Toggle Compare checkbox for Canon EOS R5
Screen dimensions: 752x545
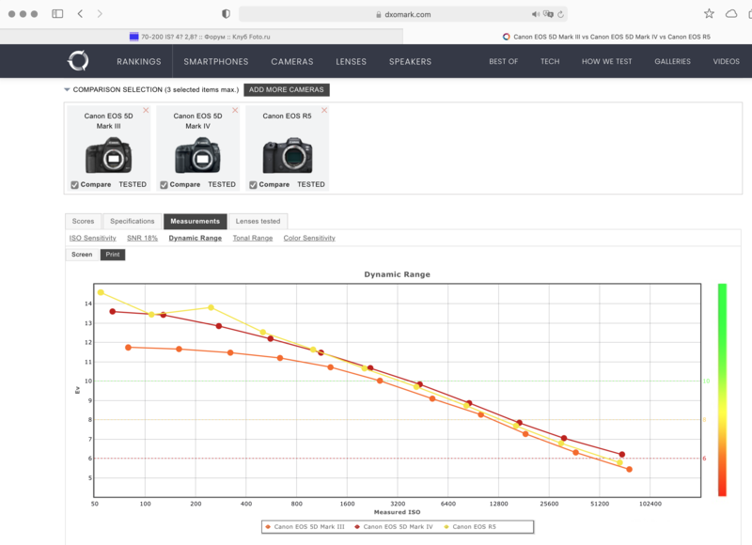[253, 184]
